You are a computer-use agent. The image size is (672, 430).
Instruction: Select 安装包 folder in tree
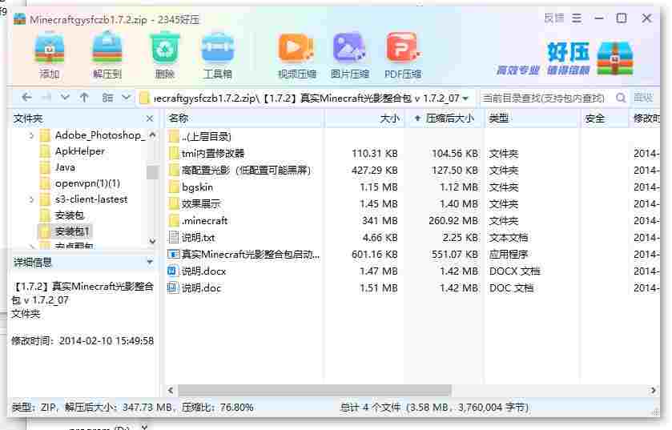pyautogui.click(x=69, y=215)
